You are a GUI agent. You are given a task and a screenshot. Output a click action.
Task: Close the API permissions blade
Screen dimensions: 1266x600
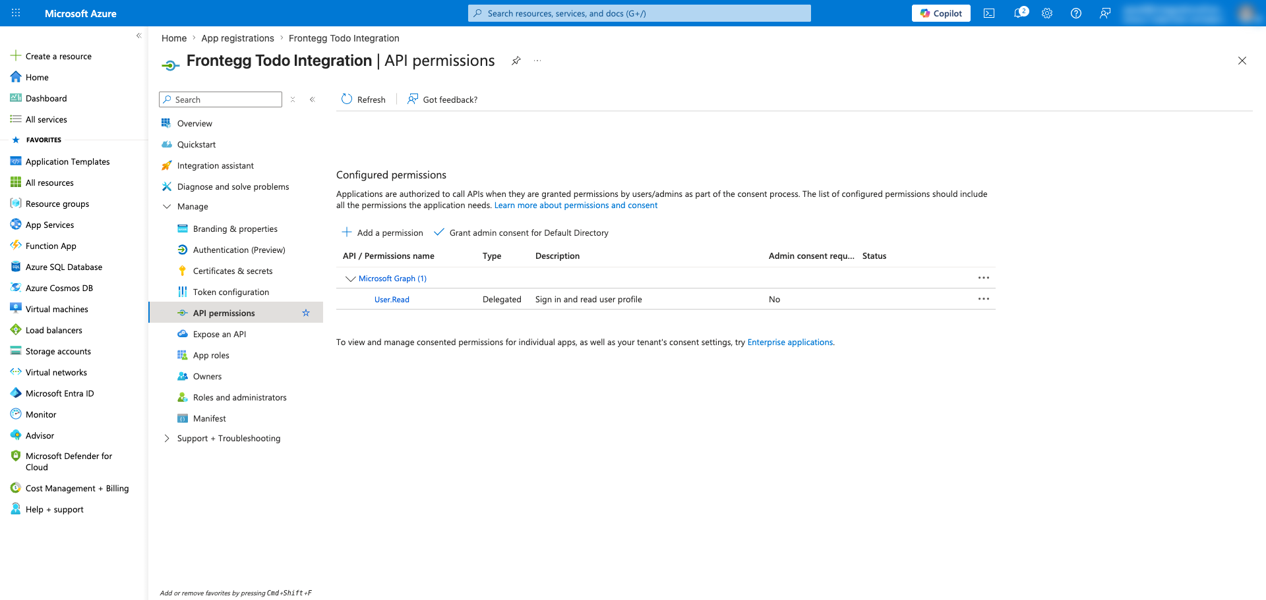tap(1242, 61)
